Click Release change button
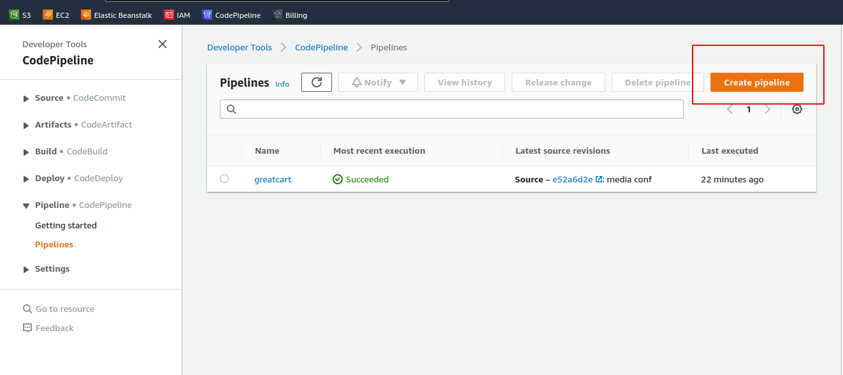Viewport: 843px width, 375px height. click(x=558, y=82)
